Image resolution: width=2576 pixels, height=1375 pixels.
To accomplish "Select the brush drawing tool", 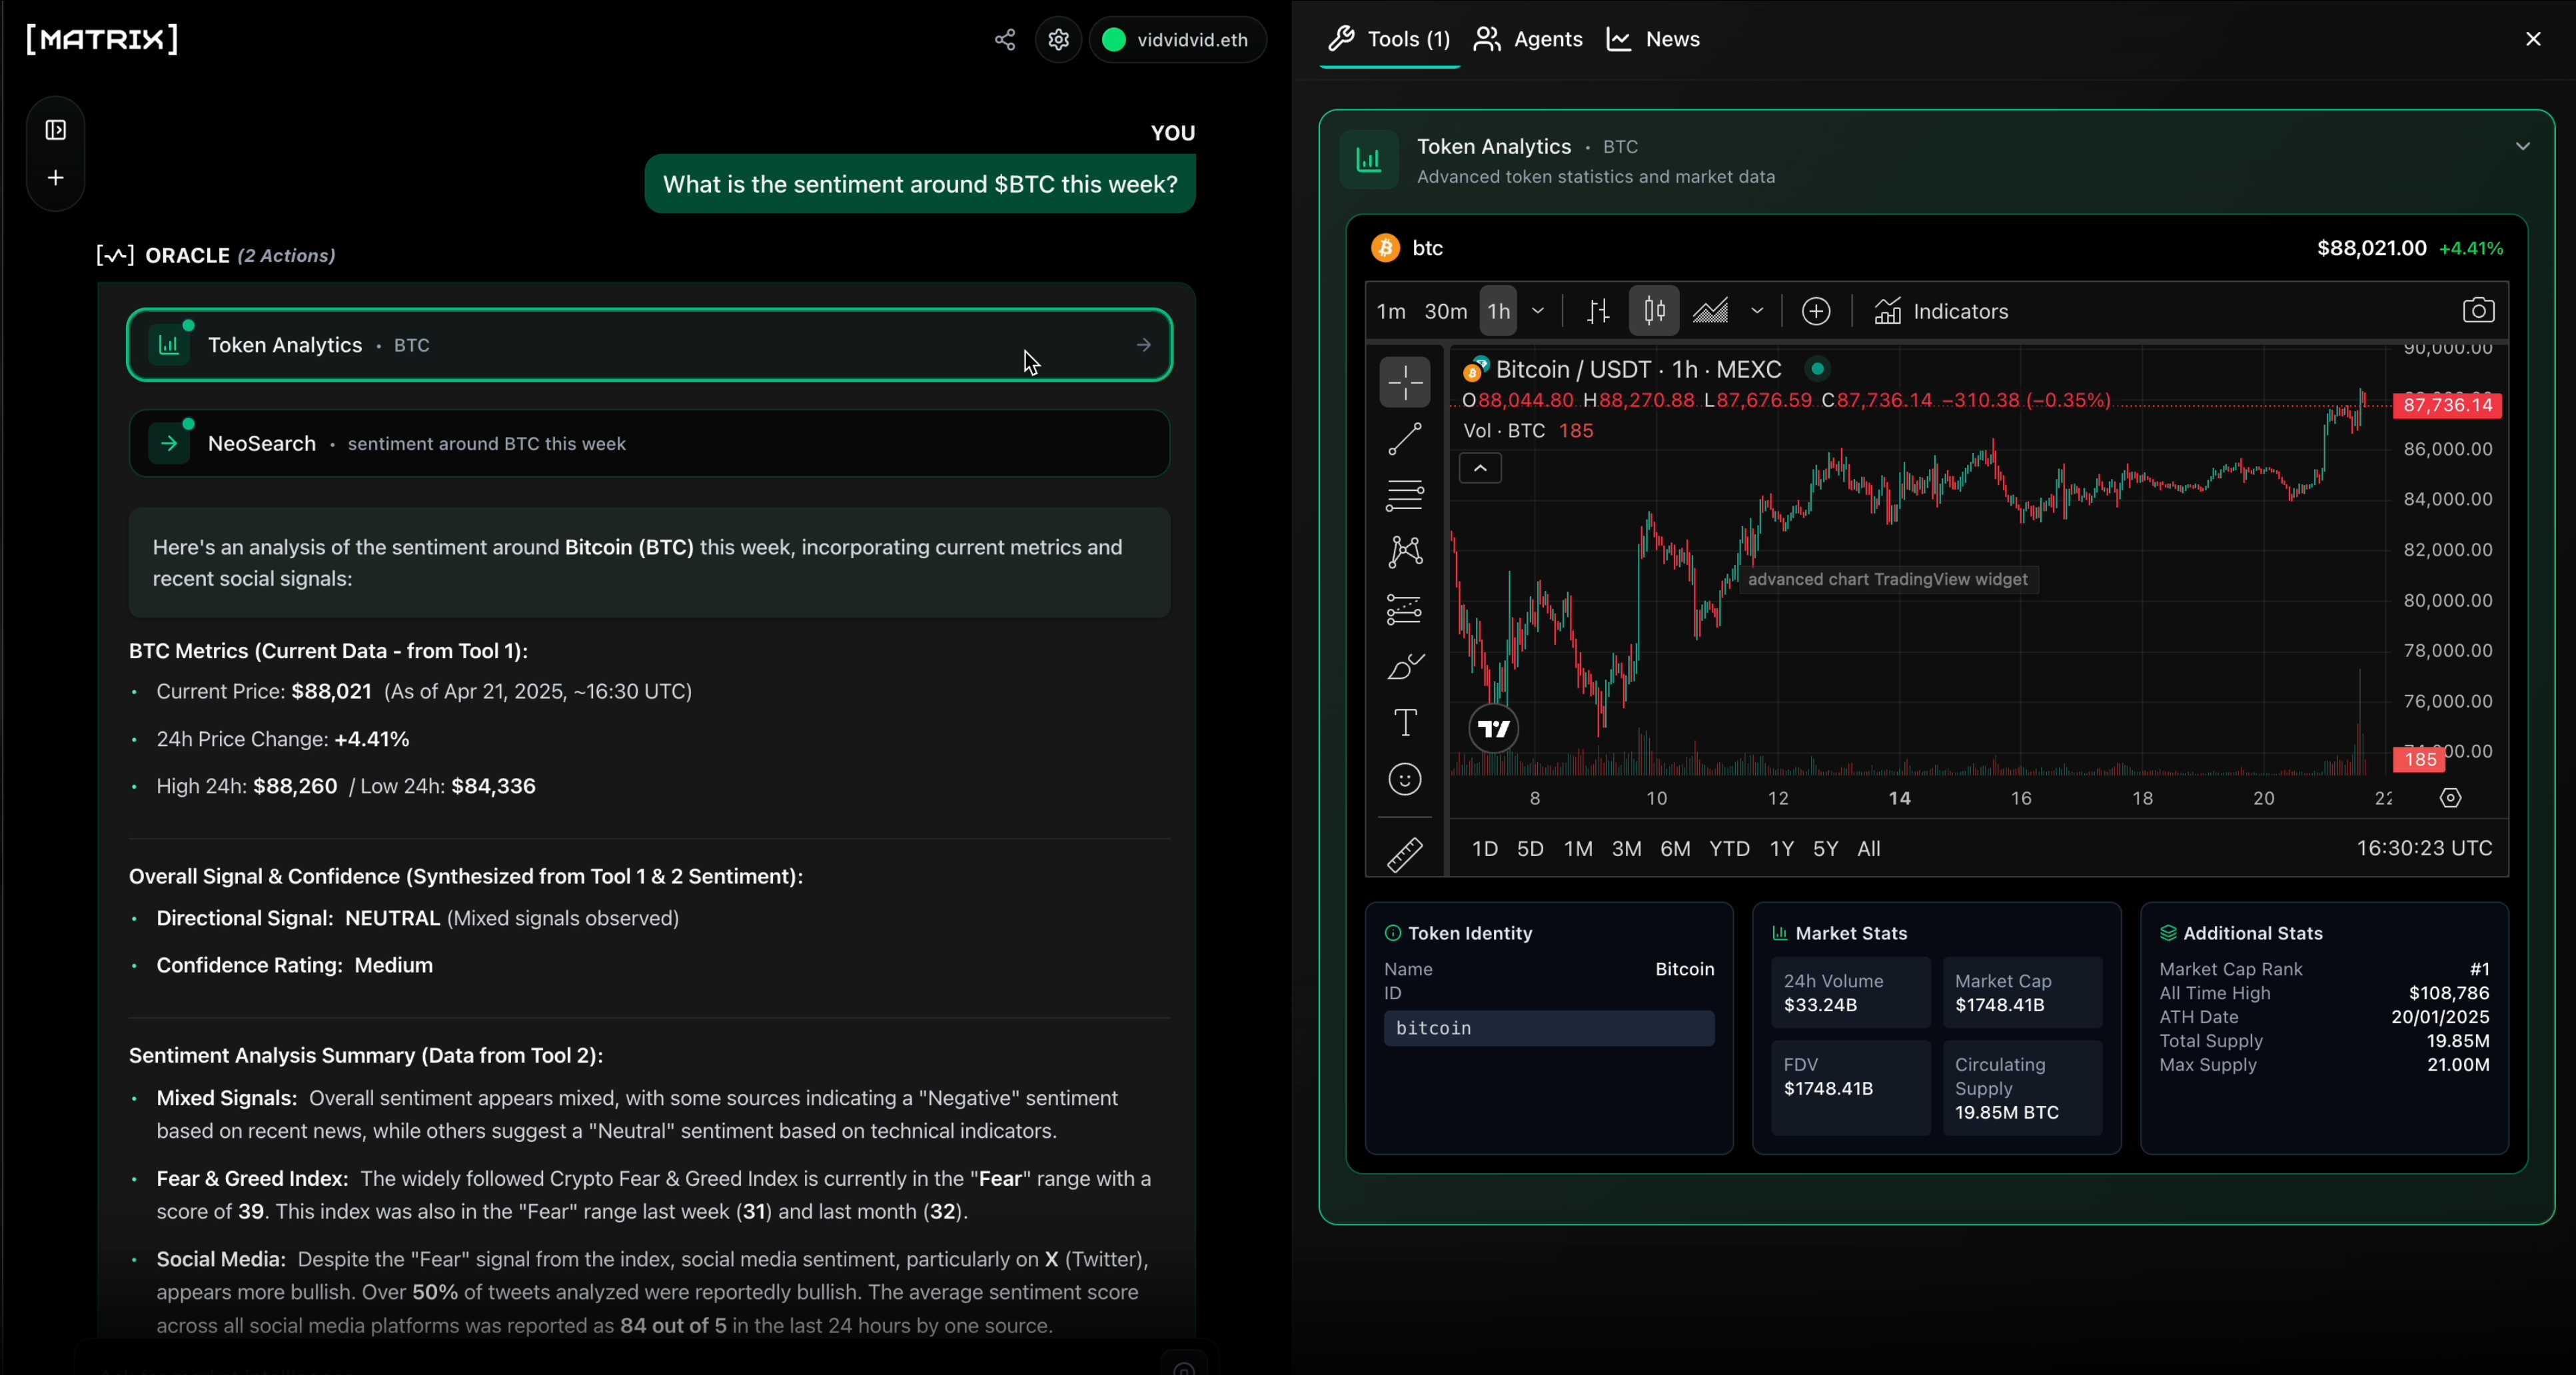I will click(x=1405, y=666).
